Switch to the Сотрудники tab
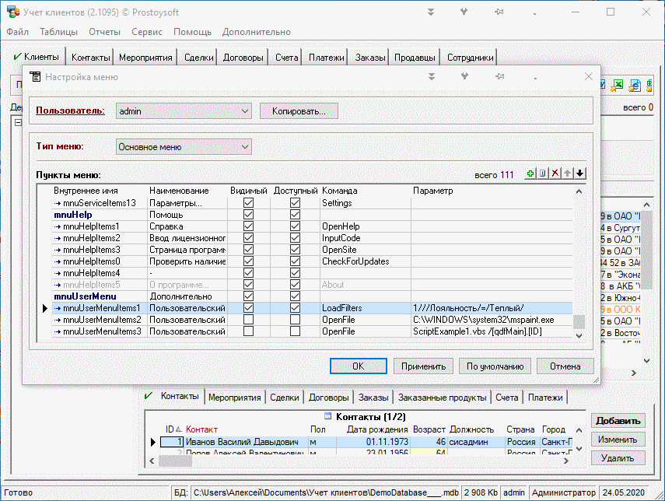 tap(470, 58)
